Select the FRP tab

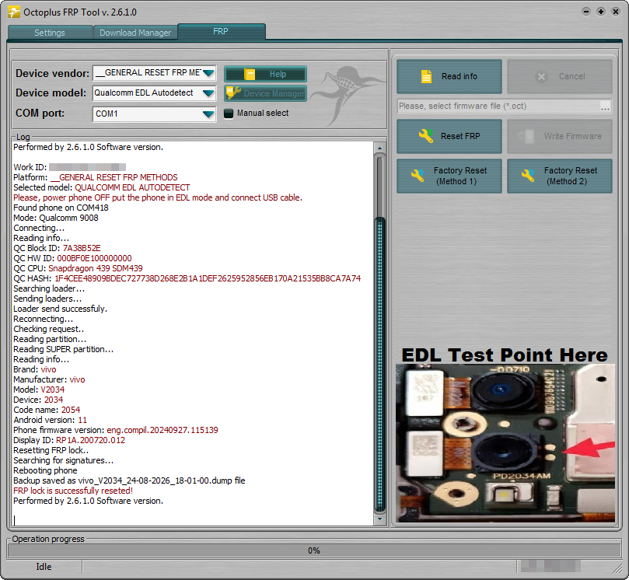point(221,31)
